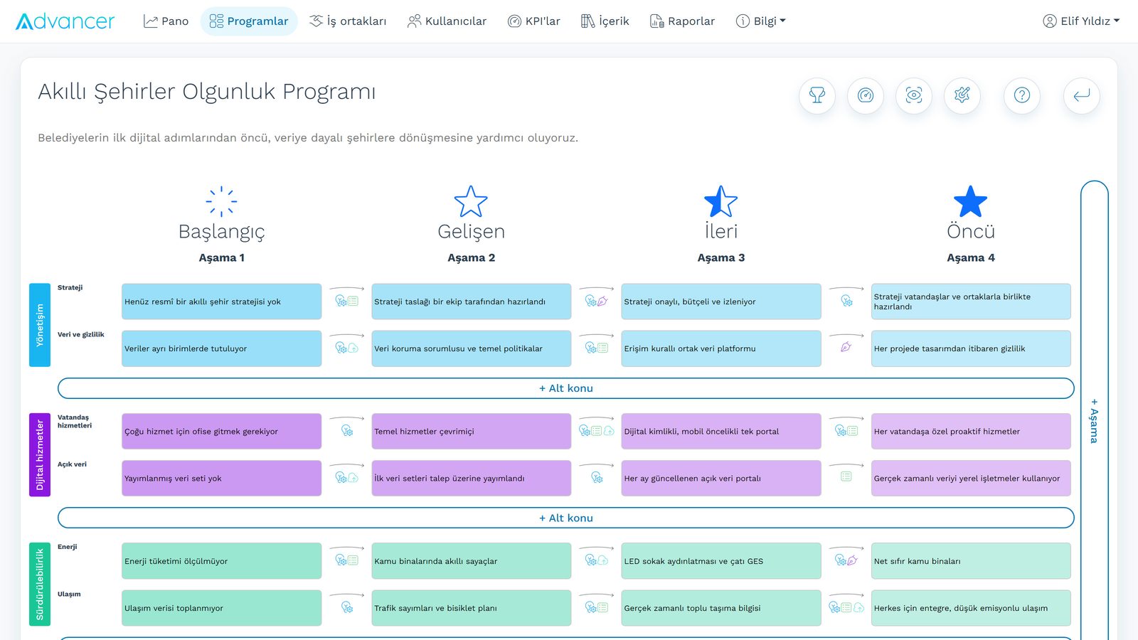The height and width of the screenshot is (640, 1138).
Task: Select the Yönetişim blue category label
Action: click(40, 325)
